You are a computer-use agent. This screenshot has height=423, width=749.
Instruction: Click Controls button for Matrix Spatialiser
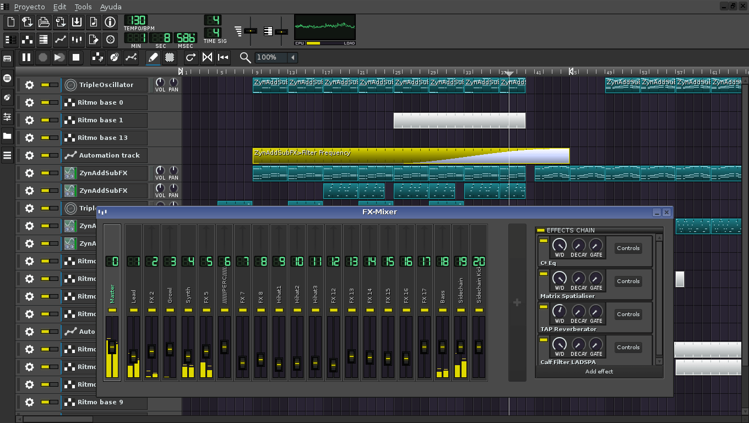click(628, 281)
